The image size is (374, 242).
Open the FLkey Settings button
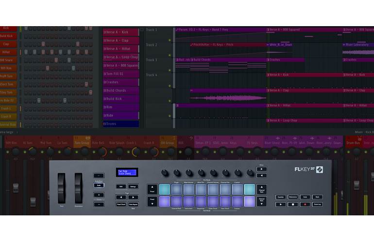(133, 187)
